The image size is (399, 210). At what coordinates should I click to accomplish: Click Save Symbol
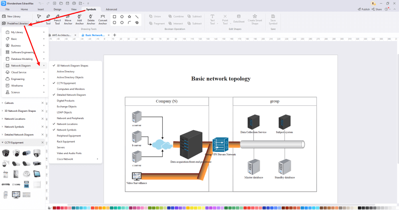click(x=273, y=20)
